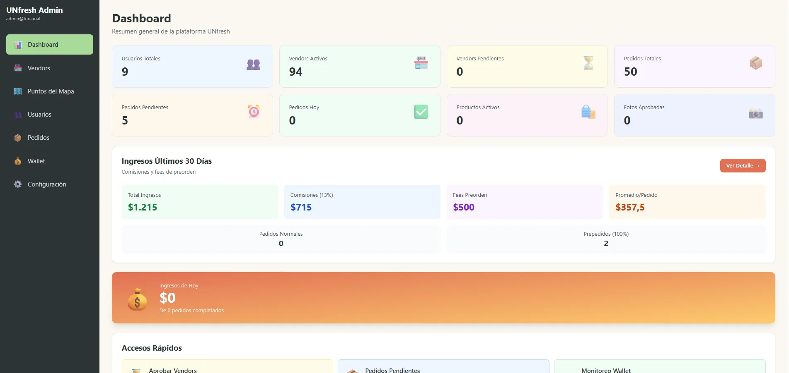Screen dimensions: 789x373
Task: Open the Pedidos box icon in sidebar
Action: pyautogui.click(x=17, y=138)
